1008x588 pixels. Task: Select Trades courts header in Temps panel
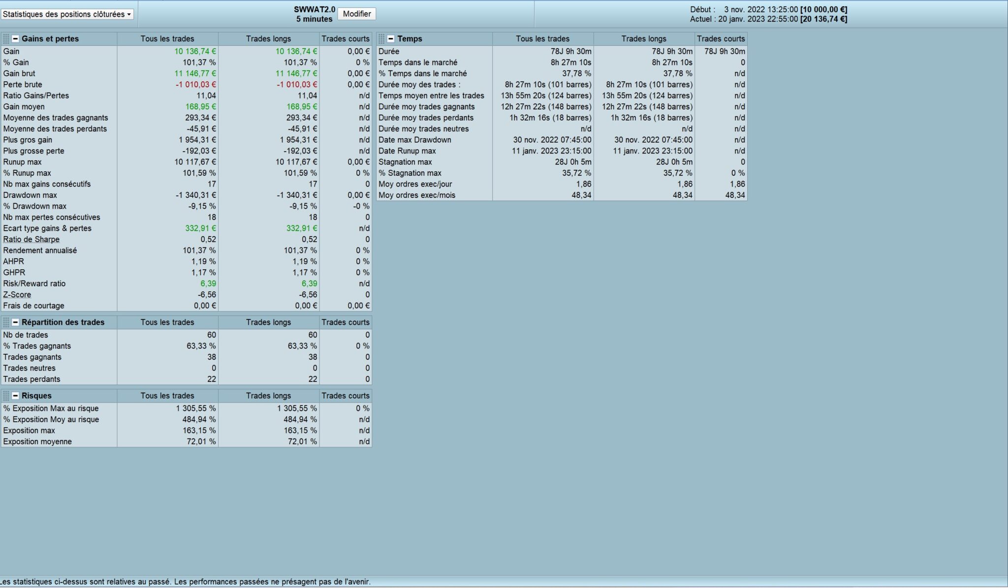(721, 39)
